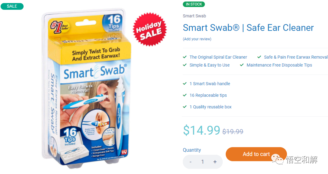328x174 pixels.
Task: Increase quantity with the plus button
Action: pyautogui.click(x=215, y=162)
